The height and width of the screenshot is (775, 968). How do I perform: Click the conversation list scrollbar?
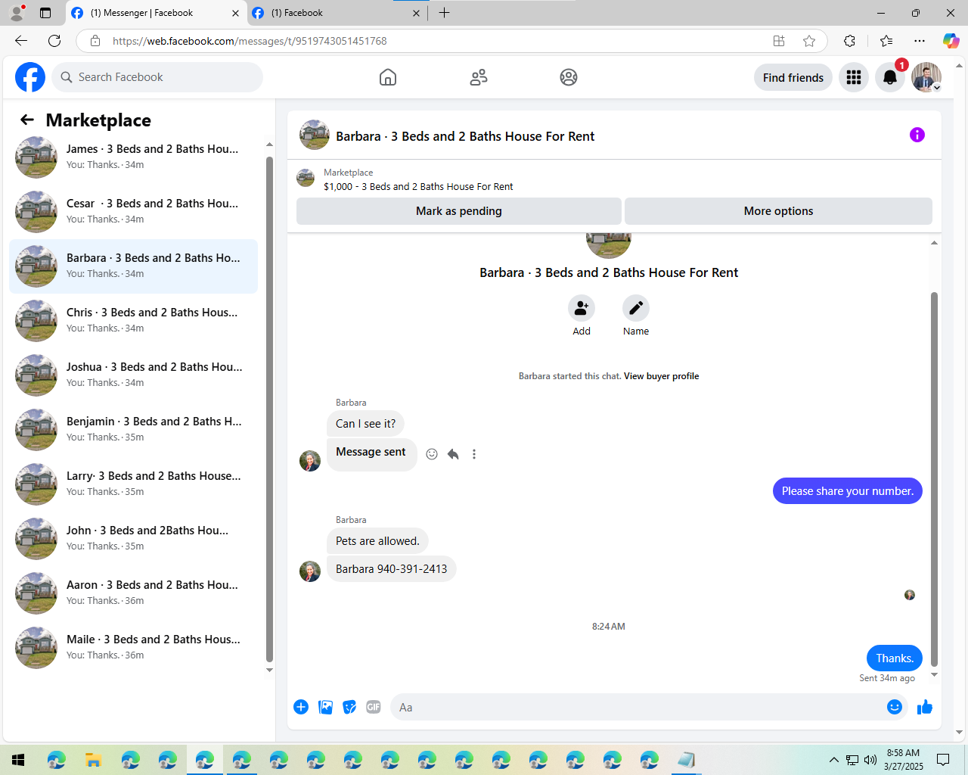[269, 409]
